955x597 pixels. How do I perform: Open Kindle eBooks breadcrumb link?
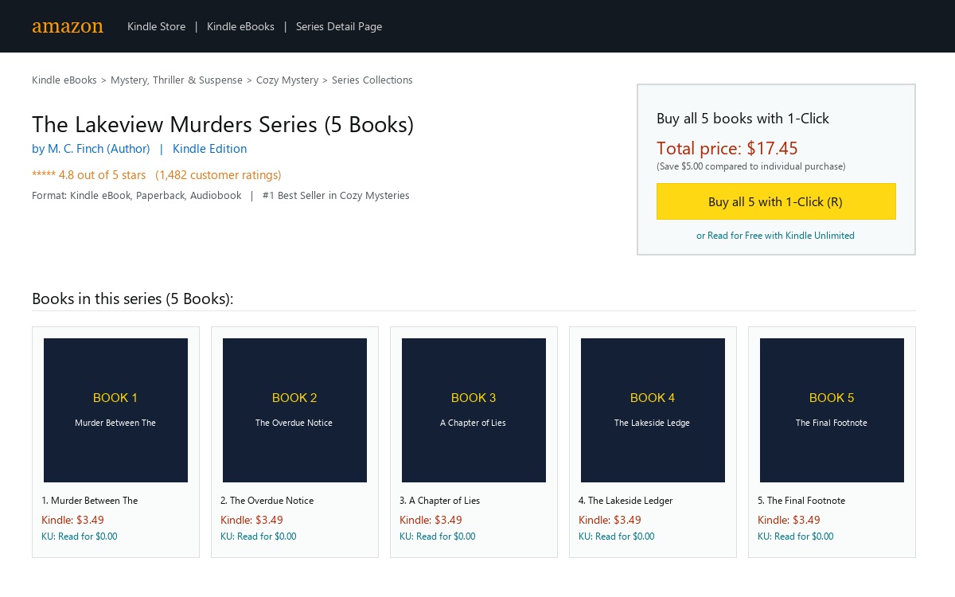pyautogui.click(x=64, y=80)
